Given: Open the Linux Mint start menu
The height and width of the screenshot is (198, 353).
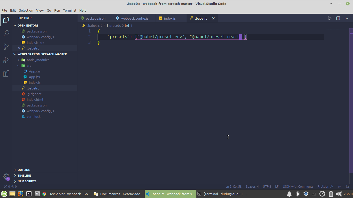Looking at the screenshot, I should click(4, 194).
